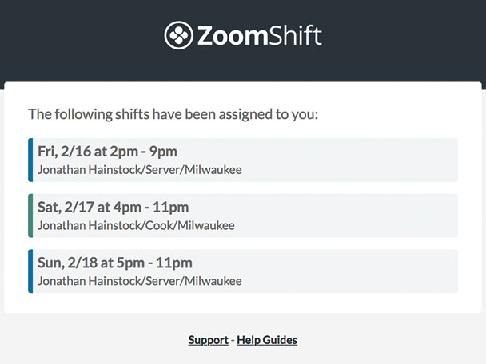This screenshot has height=364, width=486.
Task: Click 'Jonathan Hainstock/Cook/Milwaukee' text
Action: coord(136,225)
